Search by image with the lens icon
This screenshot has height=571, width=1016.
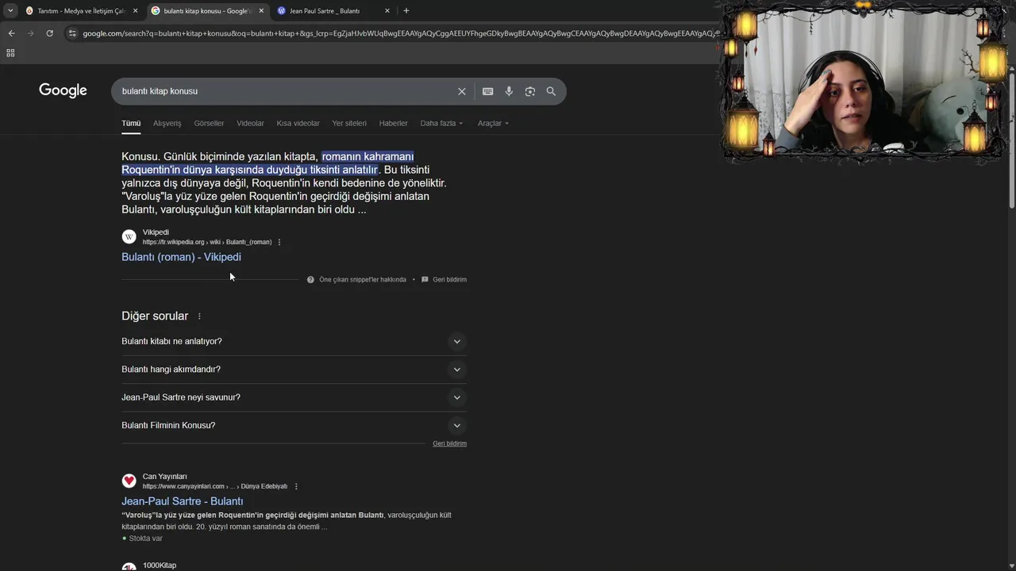[529, 91]
